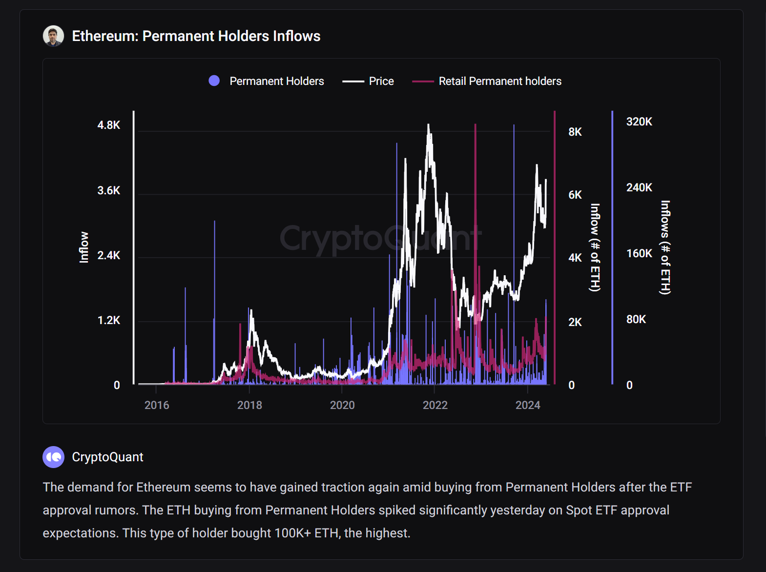This screenshot has height=572, width=766.
Task: Click the author avatar photo
Action: click(53, 36)
